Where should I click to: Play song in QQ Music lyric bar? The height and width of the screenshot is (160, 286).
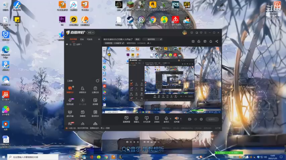[134, 142]
